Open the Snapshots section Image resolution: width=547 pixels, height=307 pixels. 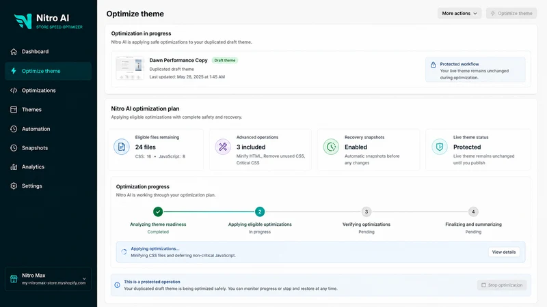(48, 148)
